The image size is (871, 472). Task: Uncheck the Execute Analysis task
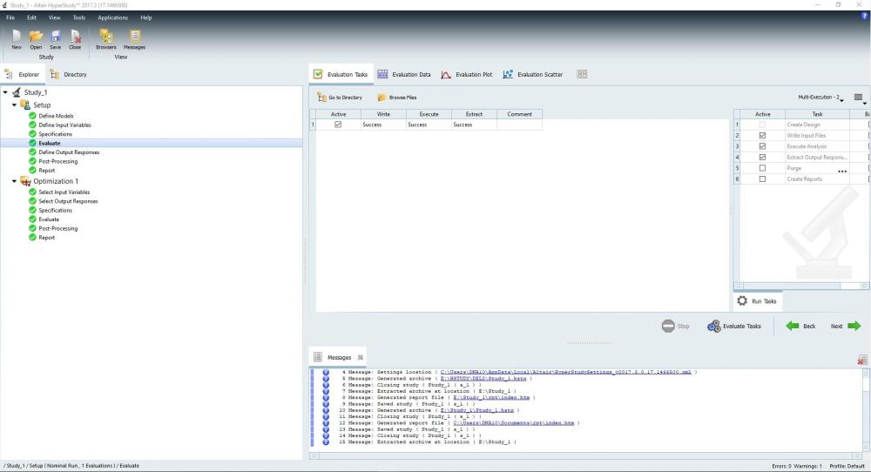pyautogui.click(x=762, y=146)
